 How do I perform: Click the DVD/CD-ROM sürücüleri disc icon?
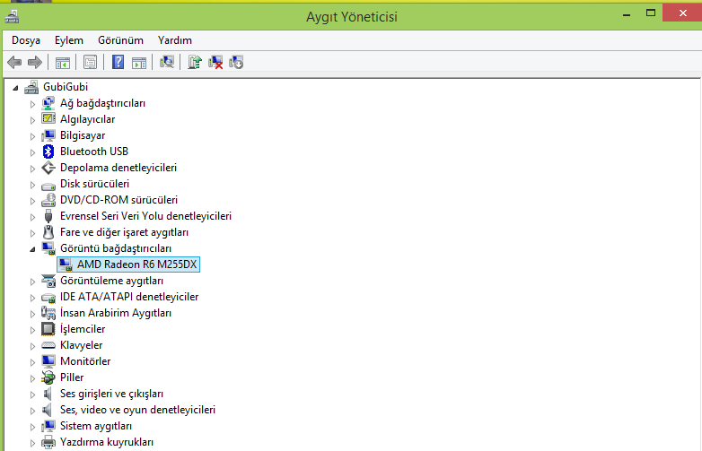tap(48, 200)
